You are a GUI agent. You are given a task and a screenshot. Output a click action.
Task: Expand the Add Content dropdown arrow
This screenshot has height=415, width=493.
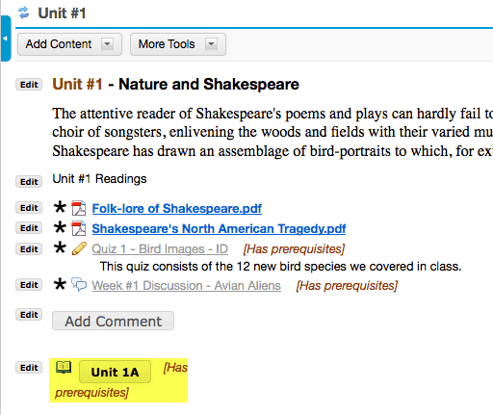(x=107, y=44)
